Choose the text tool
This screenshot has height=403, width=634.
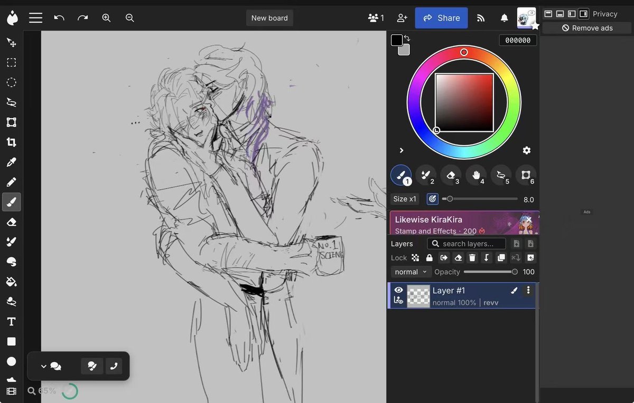pyautogui.click(x=11, y=322)
